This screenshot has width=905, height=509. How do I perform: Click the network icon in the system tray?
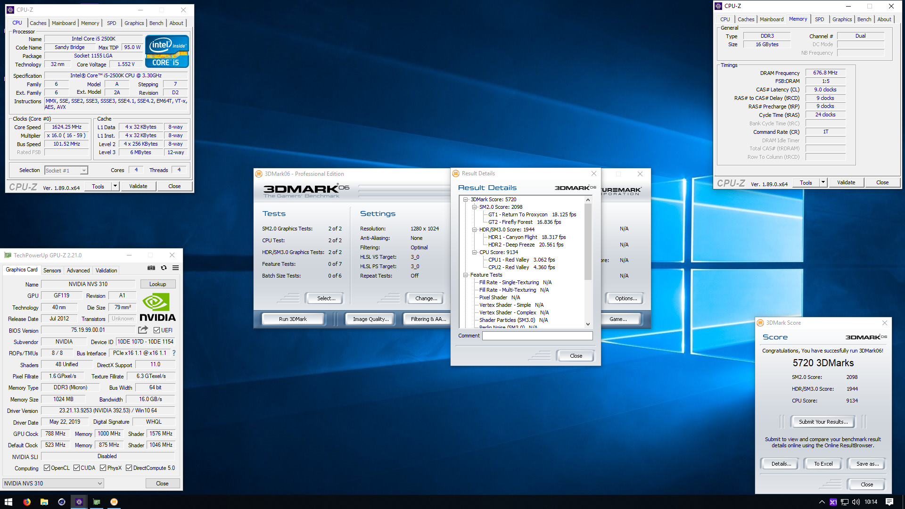pyautogui.click(x=845, y=502)
